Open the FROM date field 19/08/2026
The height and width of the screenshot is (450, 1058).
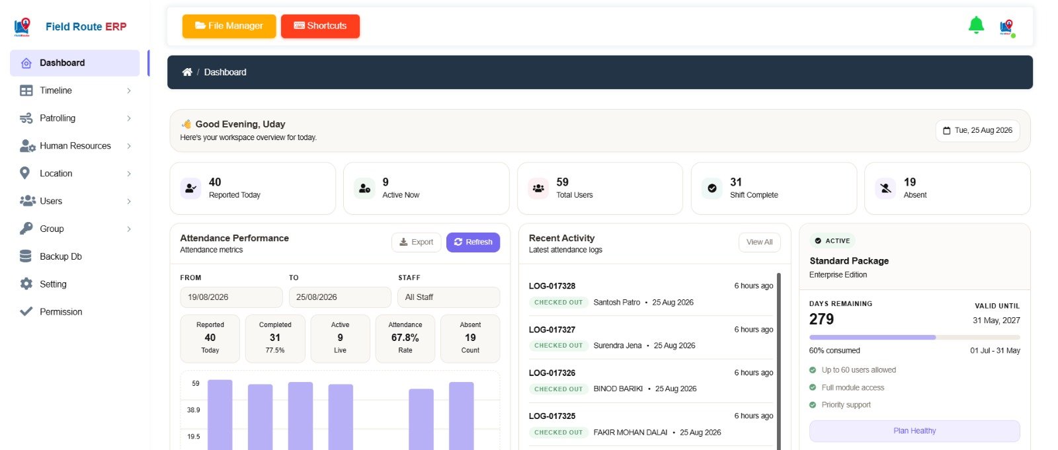(231, 297)
